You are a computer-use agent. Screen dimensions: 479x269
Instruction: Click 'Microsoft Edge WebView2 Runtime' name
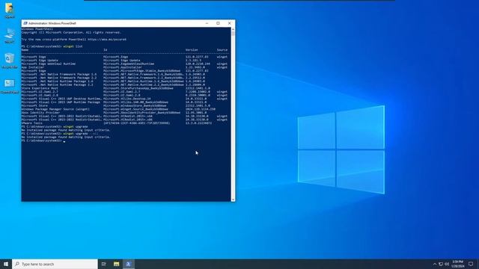(x=48, y=64)
